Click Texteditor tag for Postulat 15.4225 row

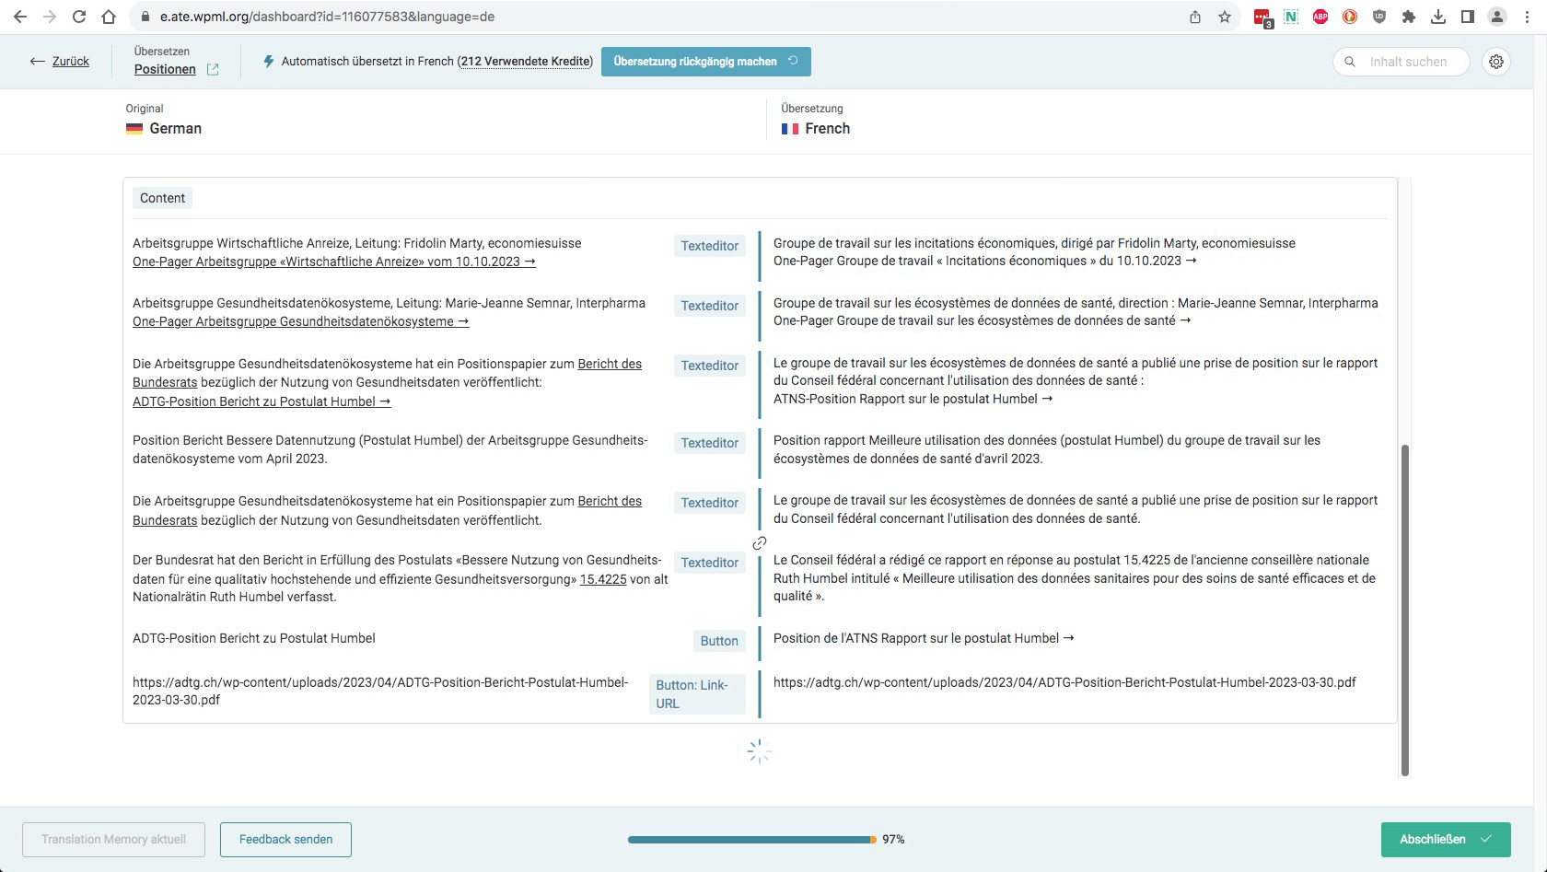(710, 563)
